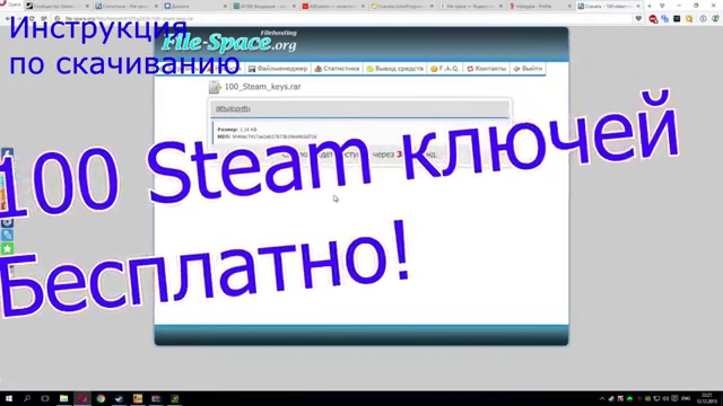The width and height of the screenshot is (723, 406).
Task: Click the red ad-blocker extension icon
Action: (x=654, y=19)
